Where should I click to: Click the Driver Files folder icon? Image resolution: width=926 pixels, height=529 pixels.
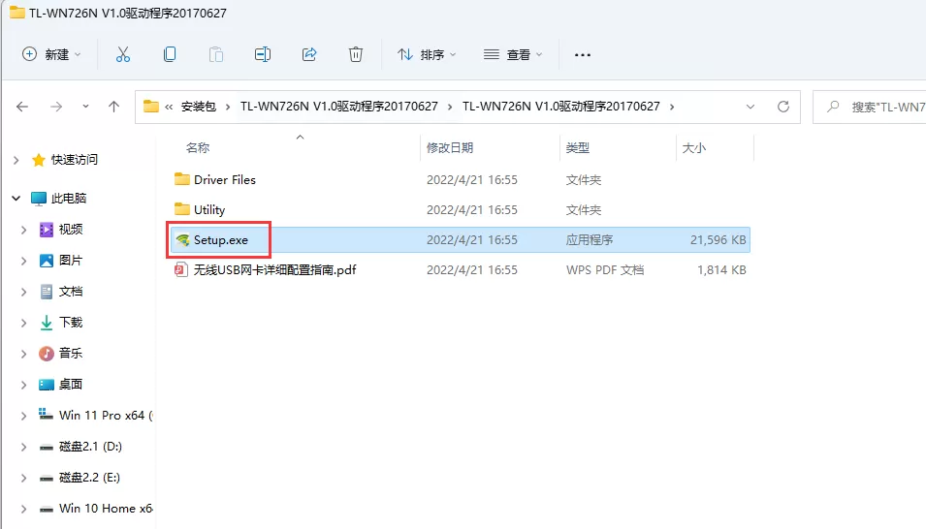pyautogui.click(x=182, y=179)
